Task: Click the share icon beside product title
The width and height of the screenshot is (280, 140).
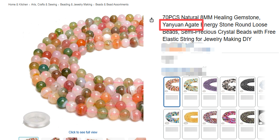Action: (151, 20)
